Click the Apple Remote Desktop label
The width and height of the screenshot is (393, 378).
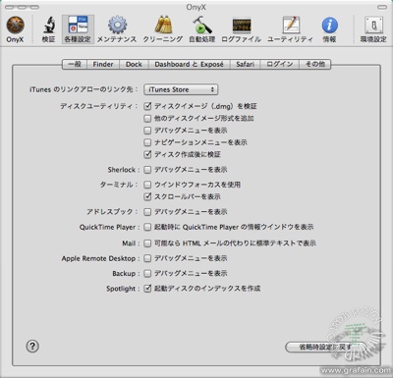[x=100, y=258]
